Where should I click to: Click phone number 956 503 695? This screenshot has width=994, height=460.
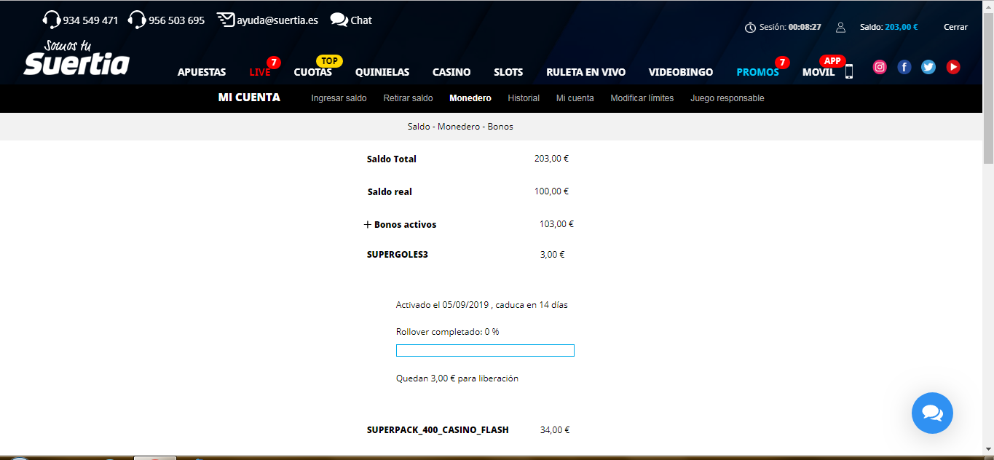point(176,20)
